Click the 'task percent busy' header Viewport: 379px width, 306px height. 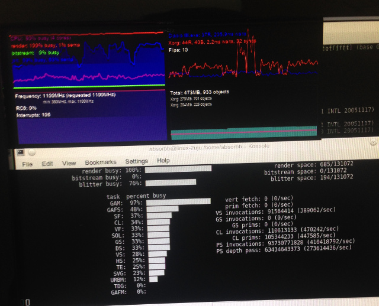pos(136,196)
